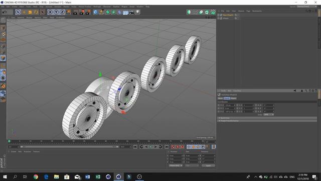Toggle Position keyframe recording
The width and height of the screenshot is (321, 181).
[189, 147]
